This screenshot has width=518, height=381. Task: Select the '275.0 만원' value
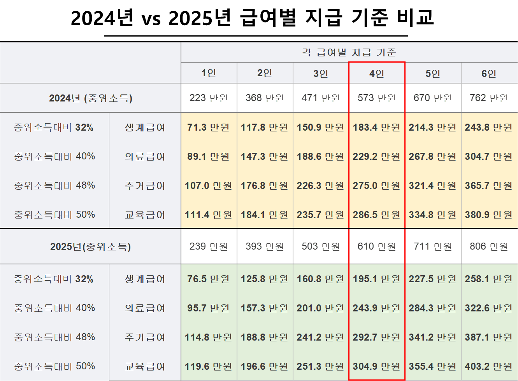pyautogui.click(x=377, y=186)
